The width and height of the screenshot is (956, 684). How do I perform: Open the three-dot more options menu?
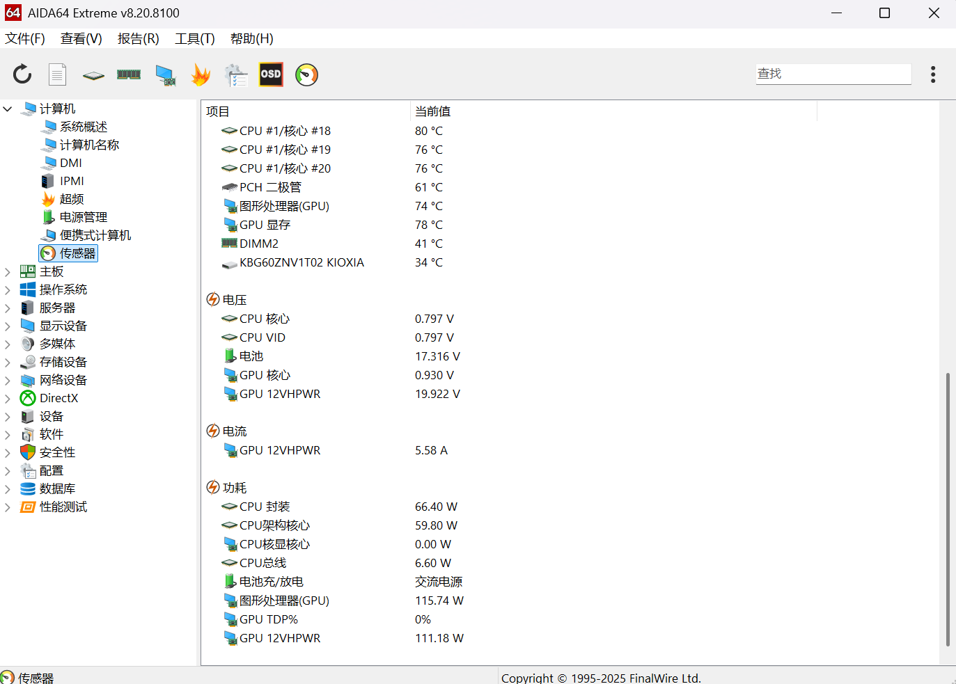click(933, 74)
